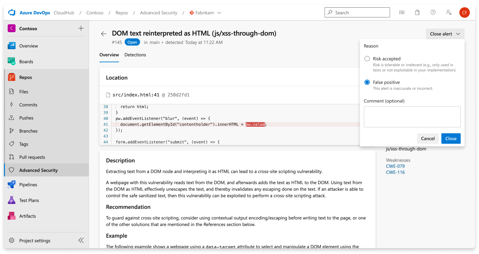Open the Pushes icon in sidebar

tap(12, 118)
